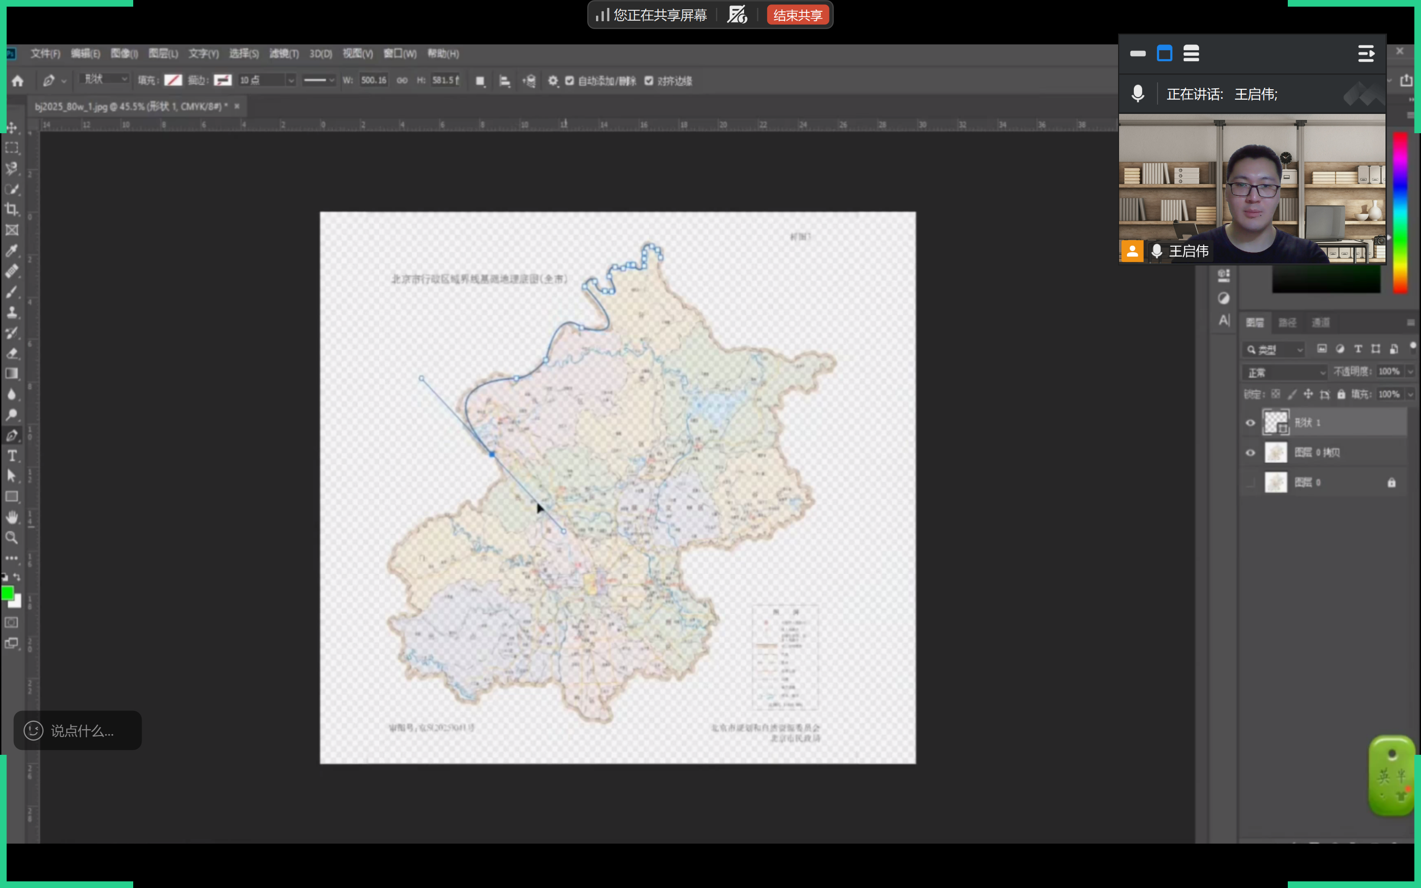Expand the stroke width 10 点 dropdown
1421x888 pixels.
point(291,80)
